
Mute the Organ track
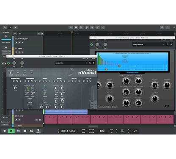coord(16,52)
